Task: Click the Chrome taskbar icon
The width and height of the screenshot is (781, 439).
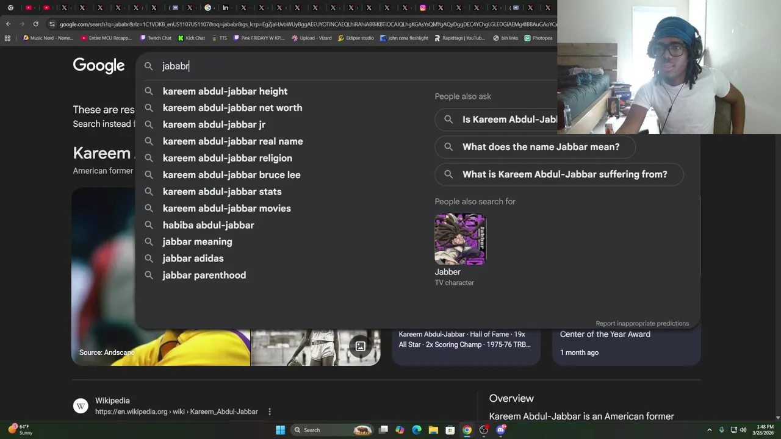Action: (x=467, y=430)
